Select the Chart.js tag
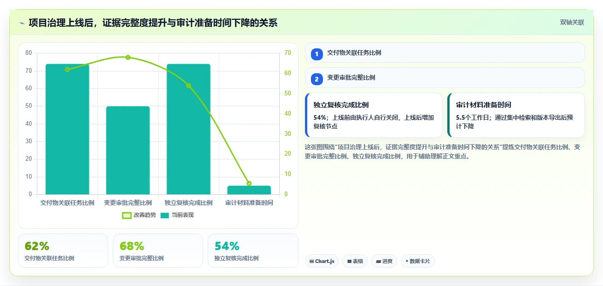The height and width of the screenshot is (286, 603). click(x=322, y=261)
